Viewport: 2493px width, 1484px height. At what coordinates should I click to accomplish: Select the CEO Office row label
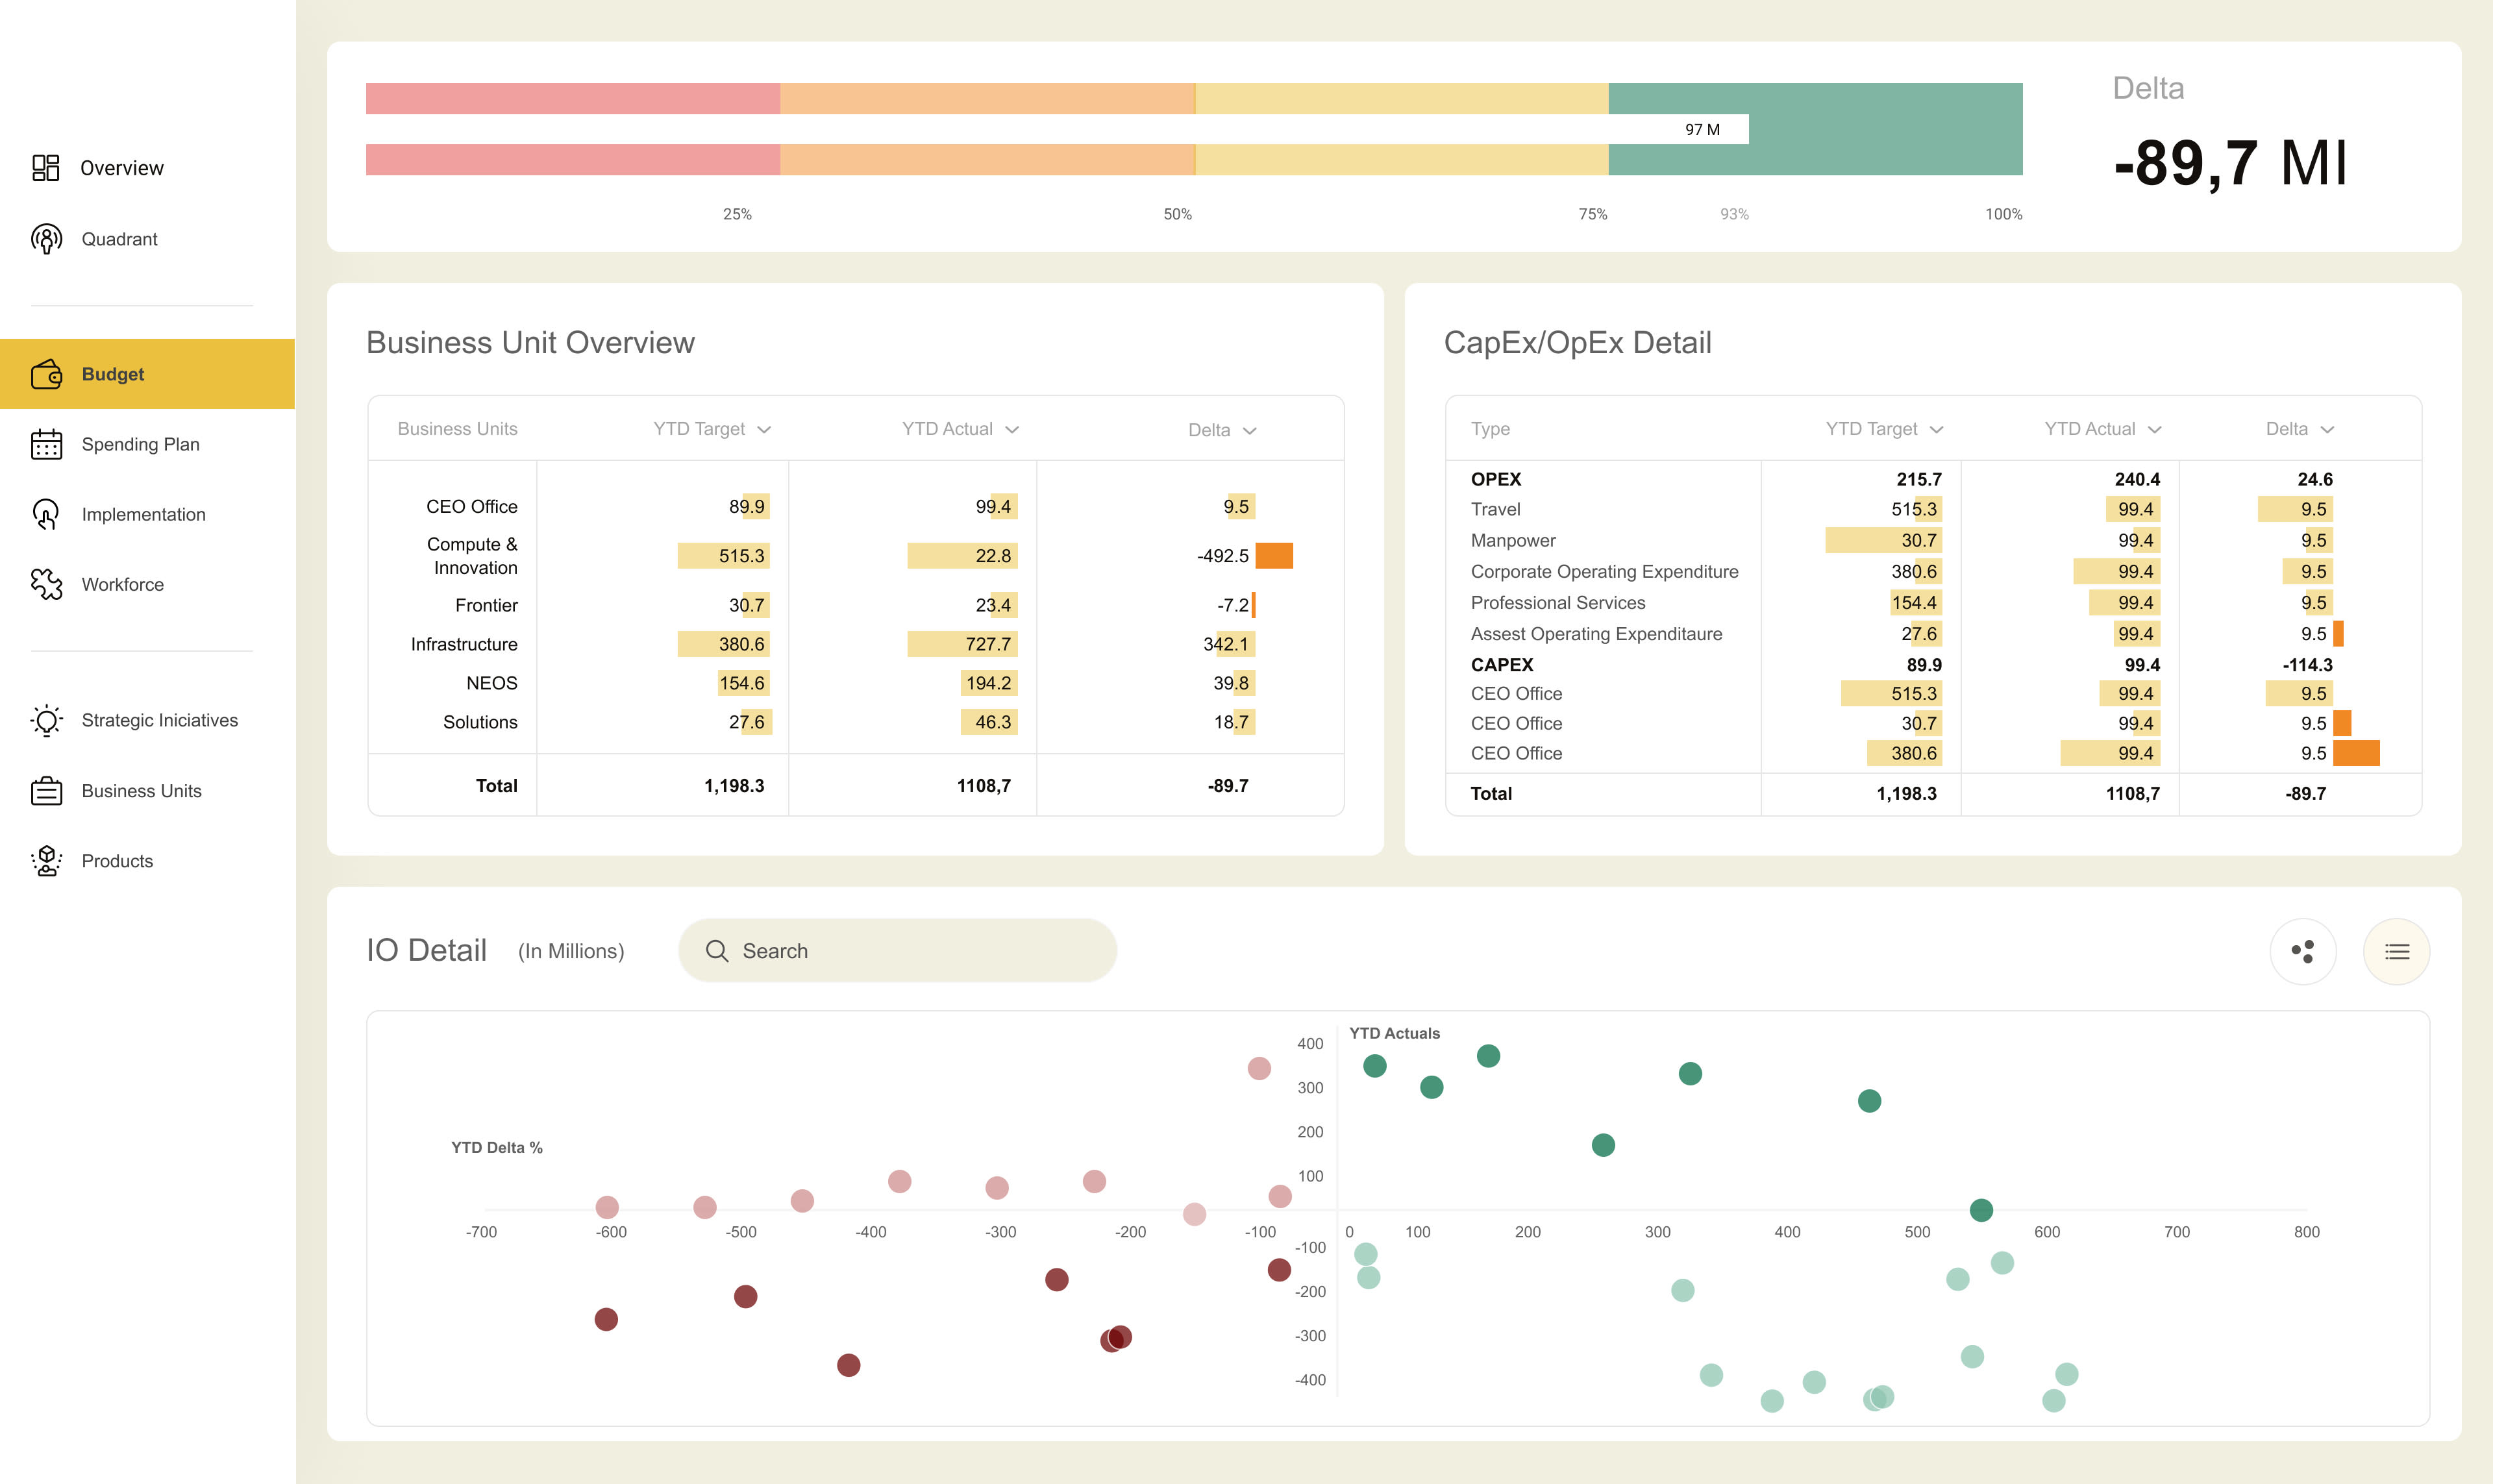[471, 507]
